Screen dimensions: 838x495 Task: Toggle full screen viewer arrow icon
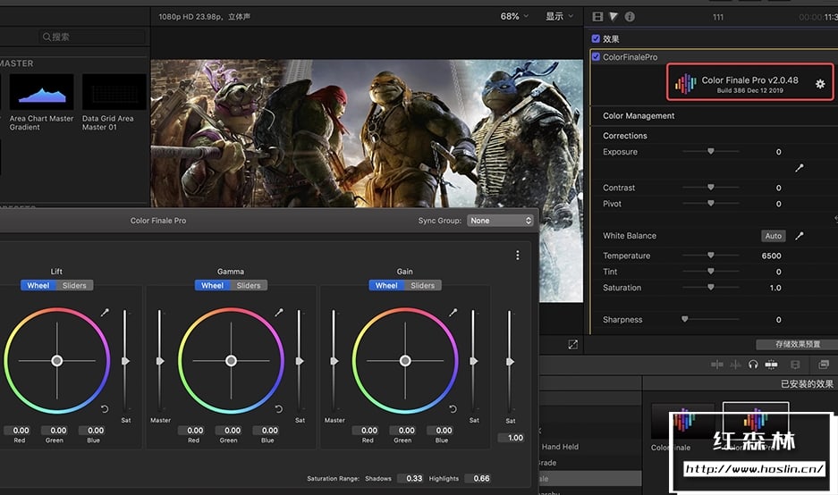tap(573, 344)
